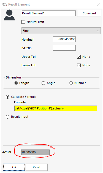This screenshot has width=103, height=173.
Task: Choose the Calculate Formula option
Action: [8, 97]
